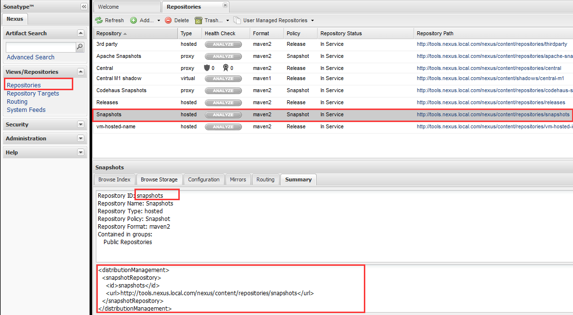Click the Refresh toolbar button label

coord(114,20)
